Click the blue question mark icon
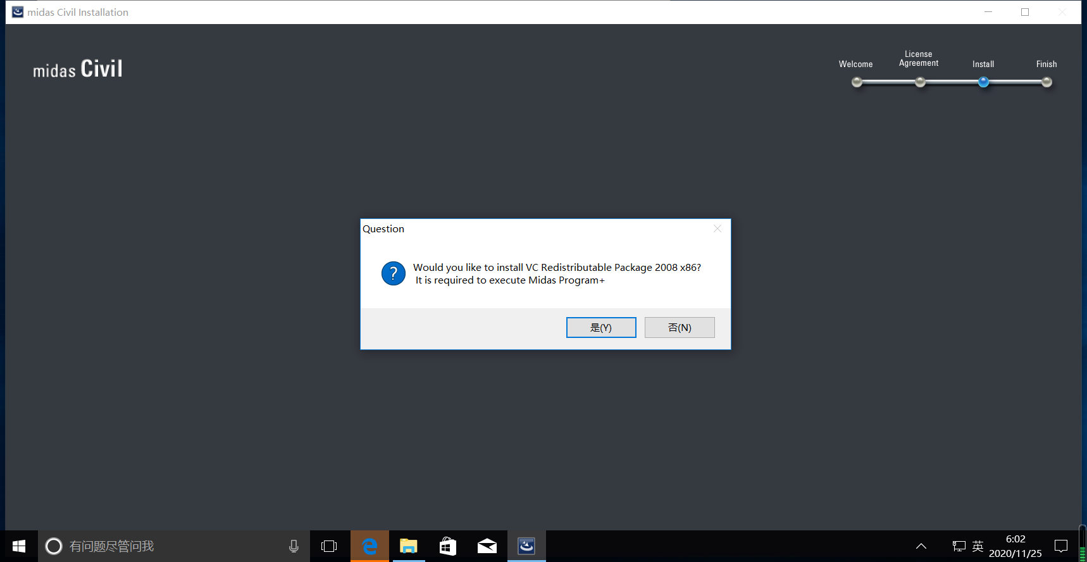 pyautogui.click(x=394, y=273)
